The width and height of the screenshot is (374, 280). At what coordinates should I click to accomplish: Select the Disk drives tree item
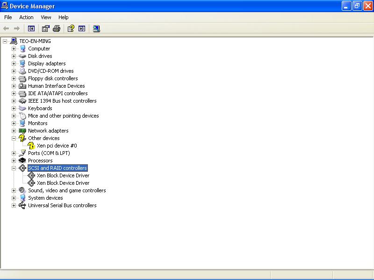pos(40,56)
